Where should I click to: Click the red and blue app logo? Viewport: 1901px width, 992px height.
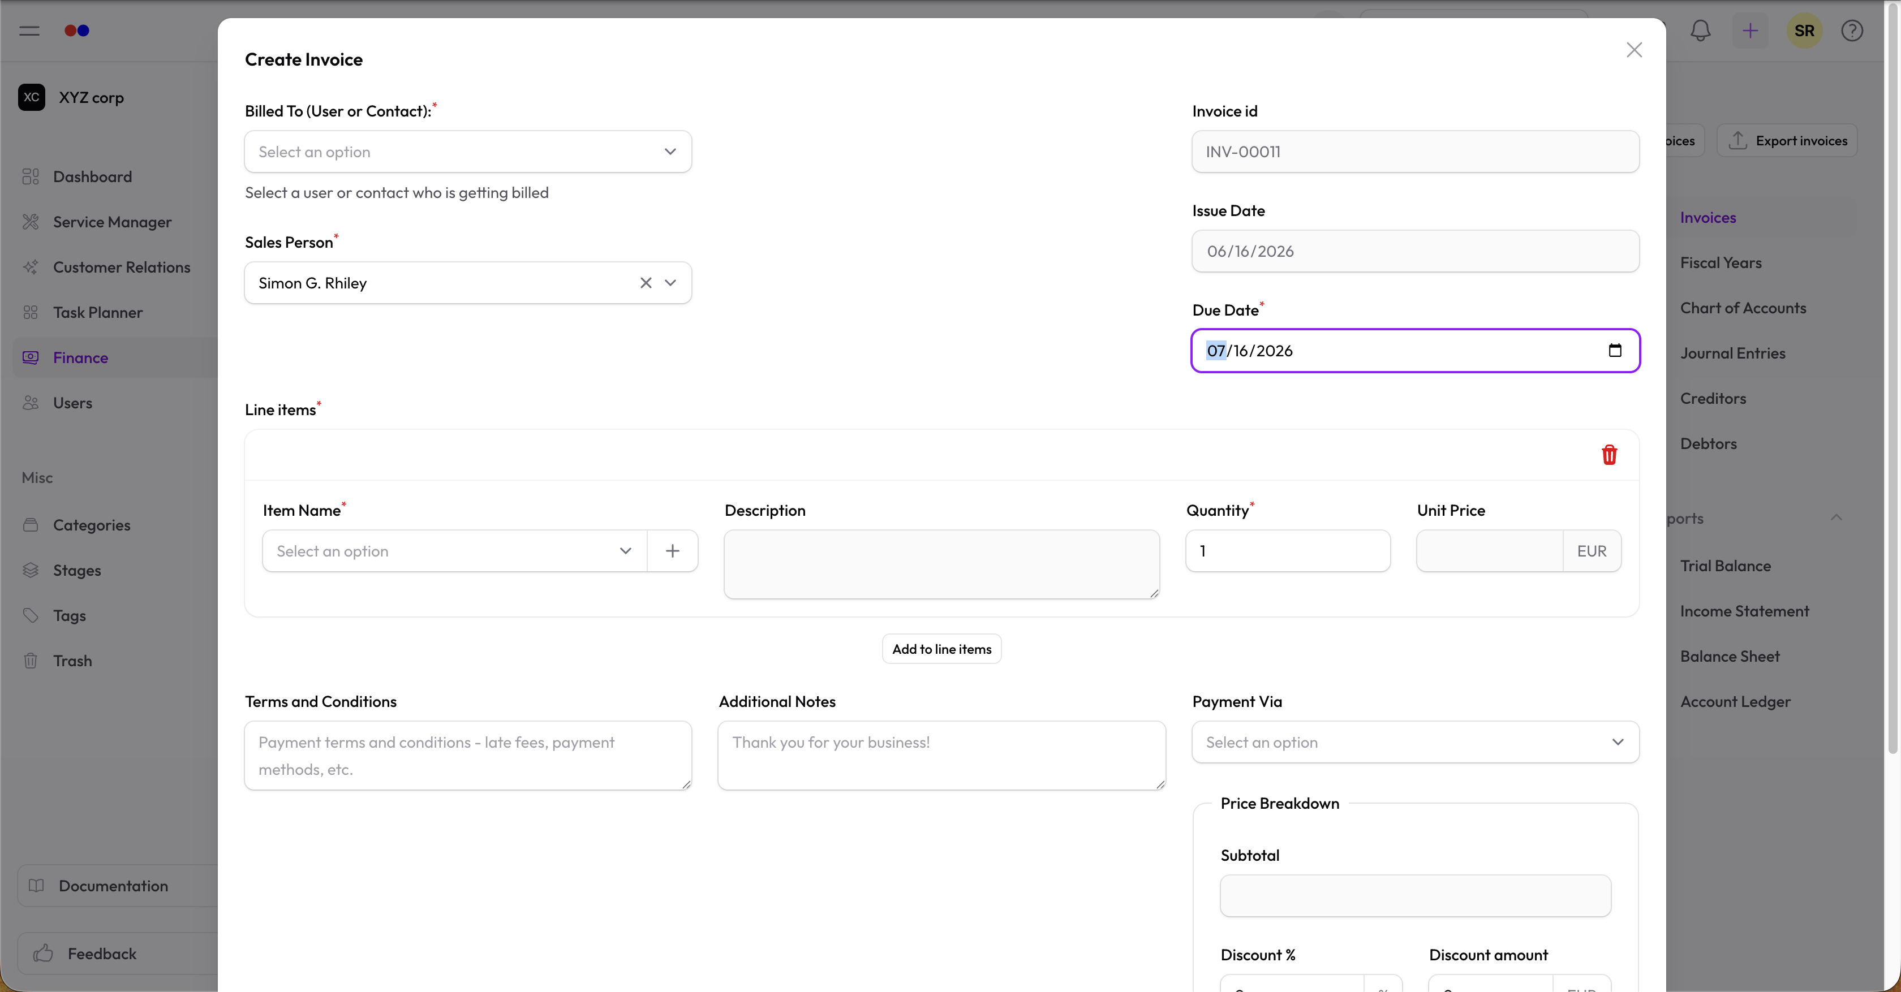(x=77, y=30)
